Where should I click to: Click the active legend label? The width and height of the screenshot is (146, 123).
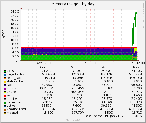11,106
